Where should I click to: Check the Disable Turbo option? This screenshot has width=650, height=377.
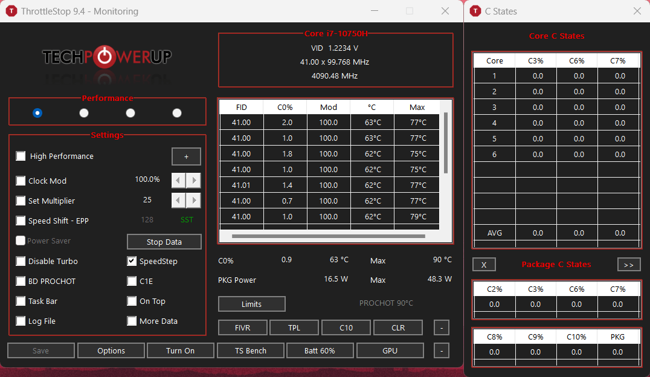tap(21, 261)
